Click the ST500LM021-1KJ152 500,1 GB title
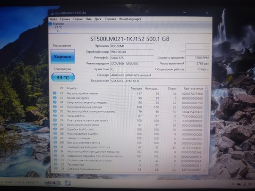Viewport: 255px width, 191px height. point(130,39)
